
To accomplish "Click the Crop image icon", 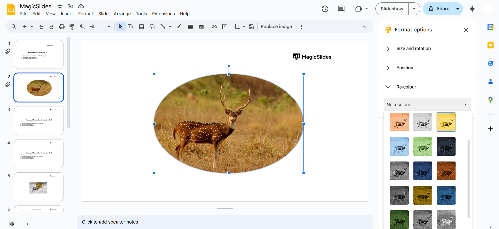I will point(237,27).
